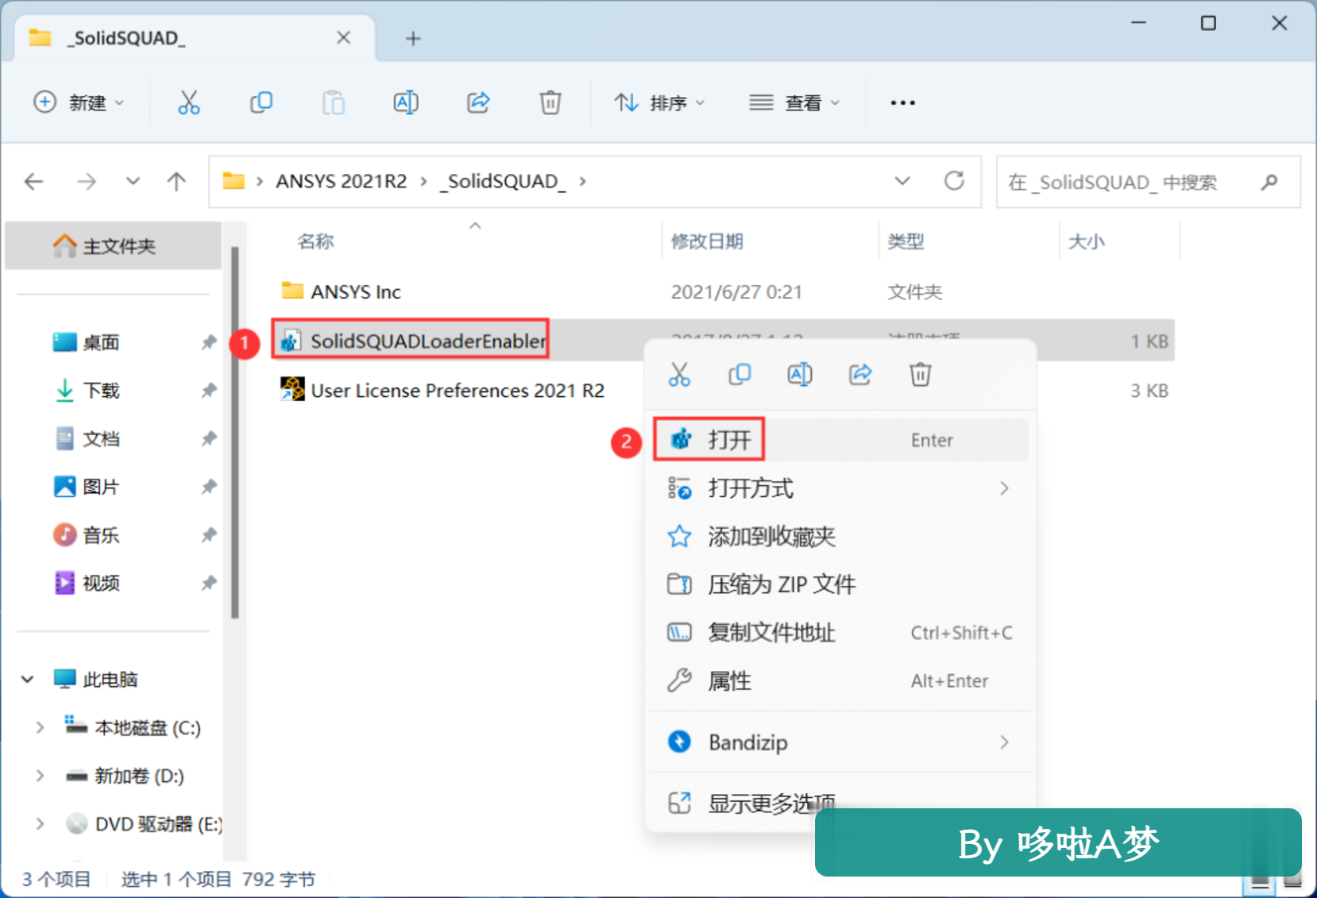Click ANSYS 2021R2 in the breadcrumb path
The height and width of the screenshot is (898, 1317).
[341, 181]
